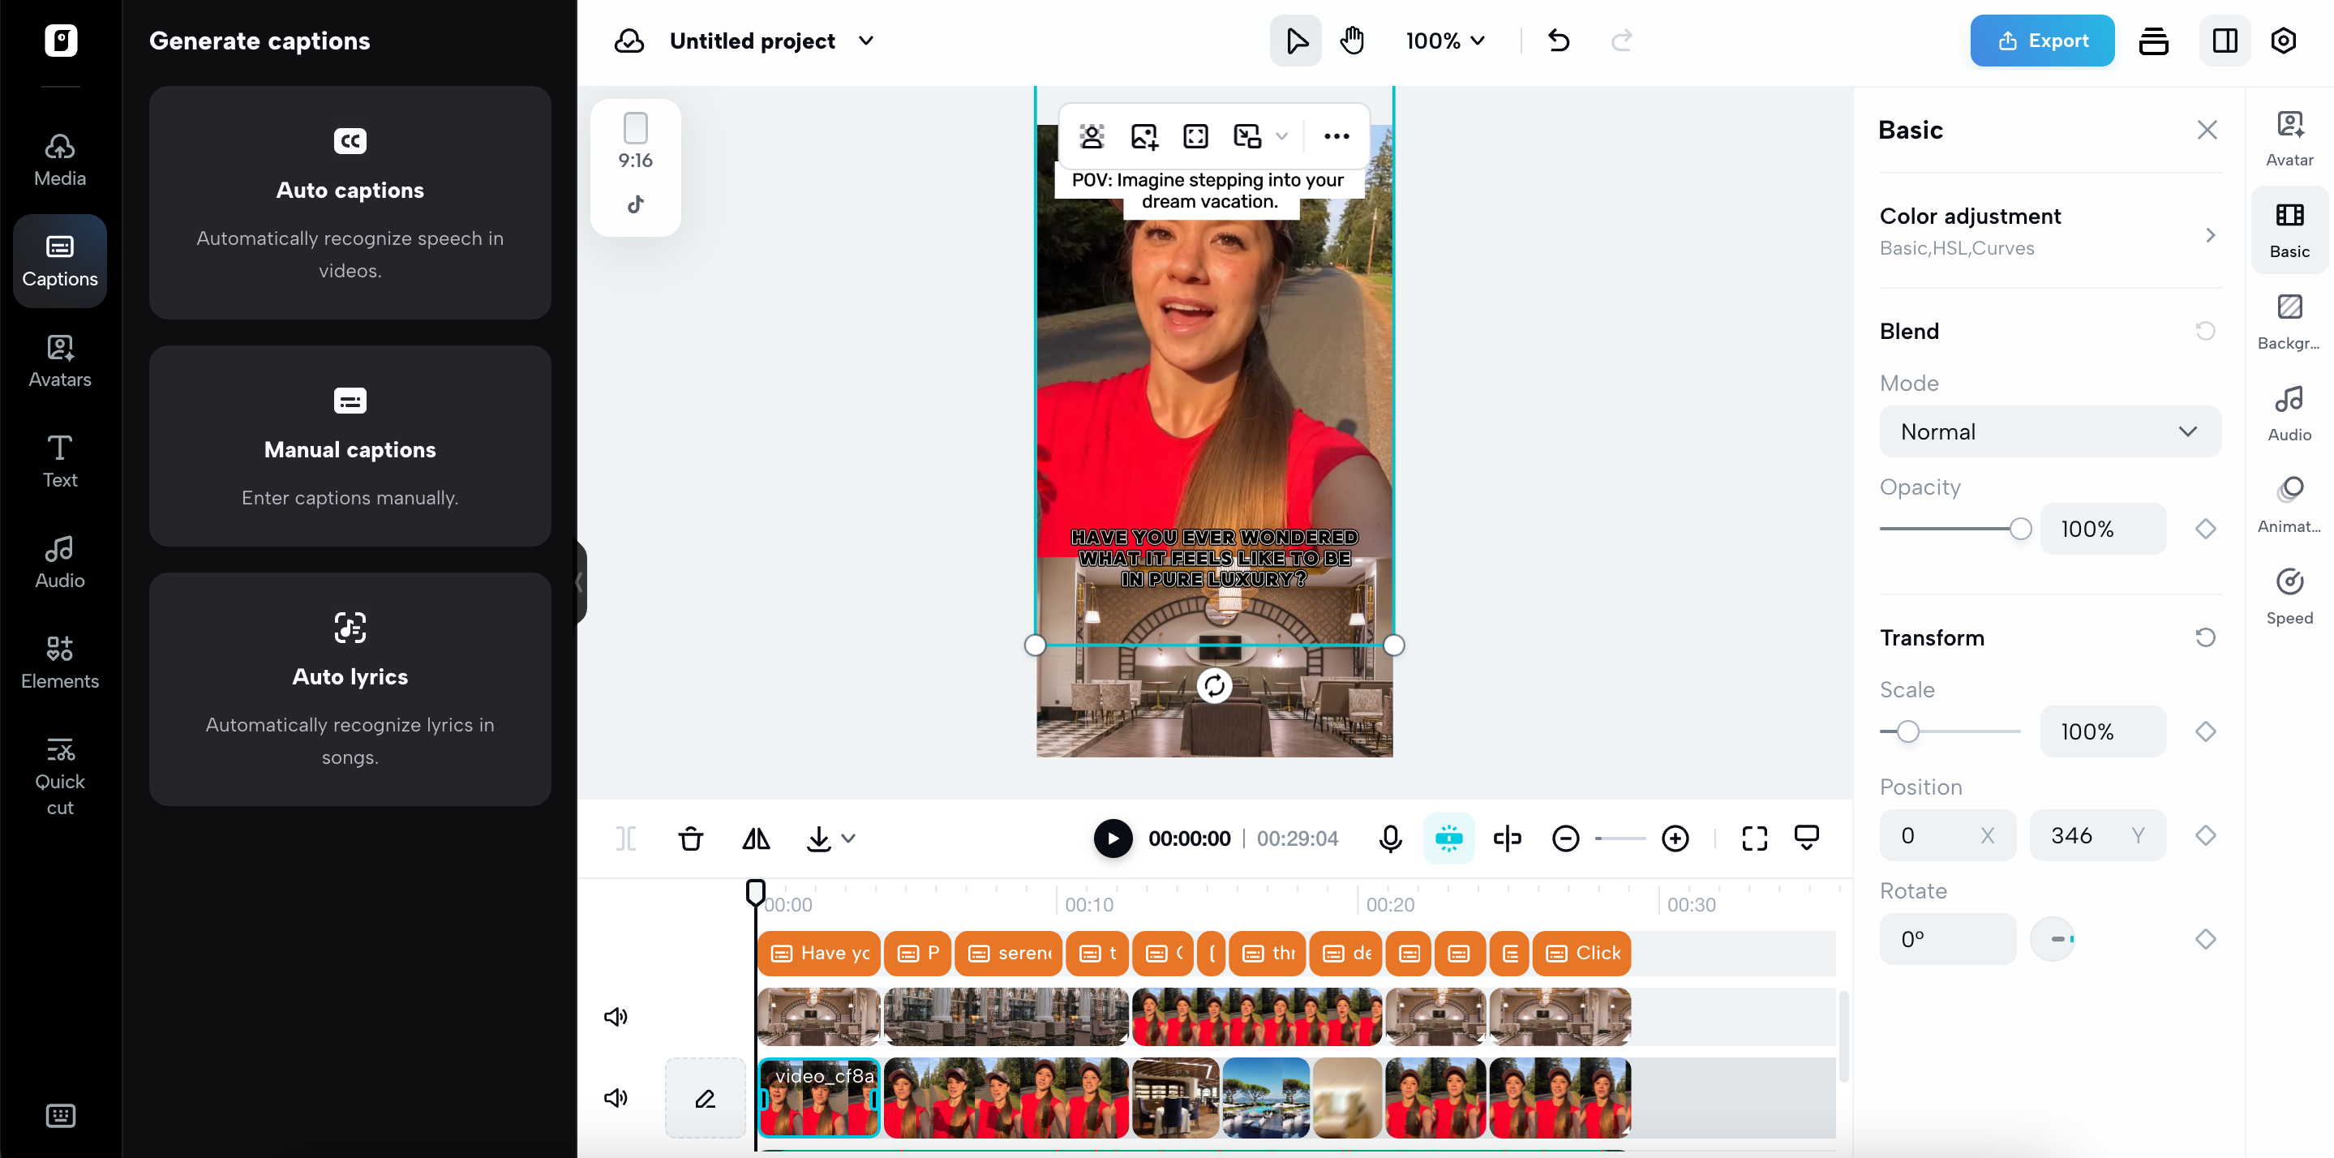Viewport: 2334px width, 1158px height.
Task: Toggle magnetic timeline snapping
Action: (1448, 838)
